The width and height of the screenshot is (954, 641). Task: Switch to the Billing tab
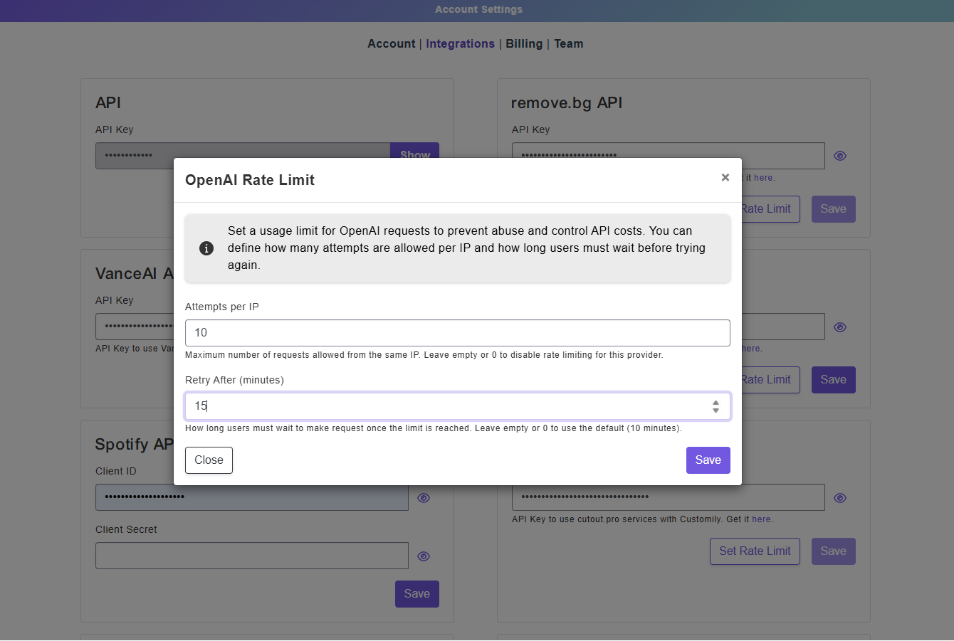(524, 43)
